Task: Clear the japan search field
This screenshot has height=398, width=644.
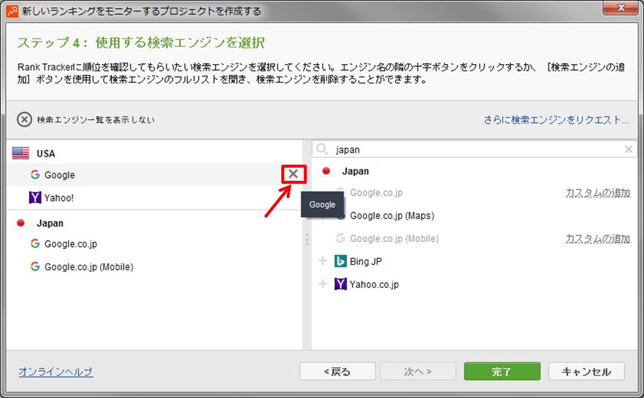Action: pos(628,149)
